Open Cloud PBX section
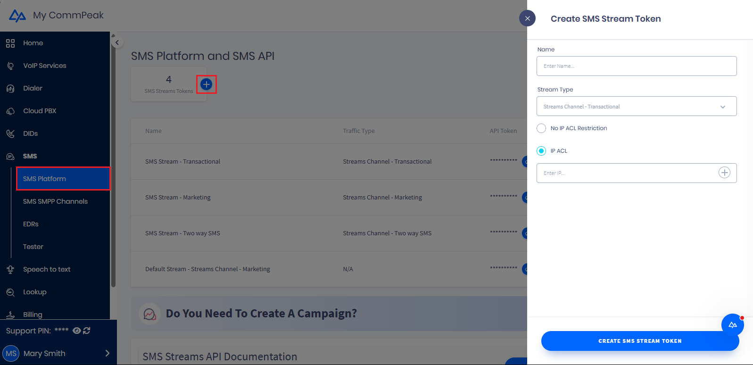Screen dimensions: 753x365 (x=40, y=111)
